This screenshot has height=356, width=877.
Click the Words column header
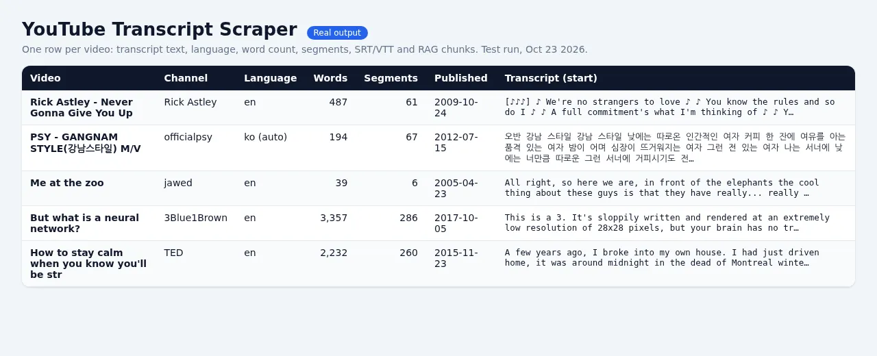point(330,78)
